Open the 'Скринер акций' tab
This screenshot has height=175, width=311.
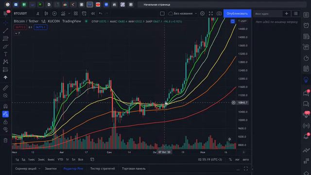pyautogui.click(x=26, y=169)
